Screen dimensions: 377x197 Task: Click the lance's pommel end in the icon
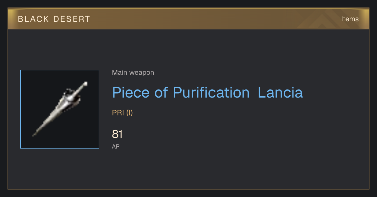(85, 83)
